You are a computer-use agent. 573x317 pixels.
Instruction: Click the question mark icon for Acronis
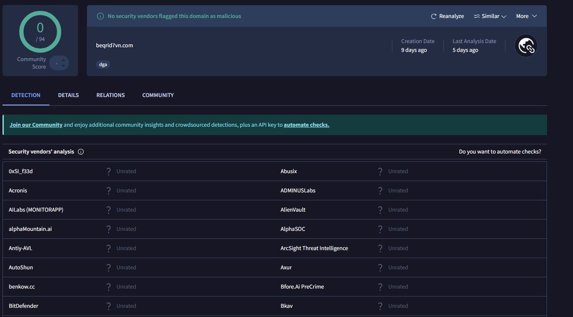pyautogui.click(x=109, y=191)
